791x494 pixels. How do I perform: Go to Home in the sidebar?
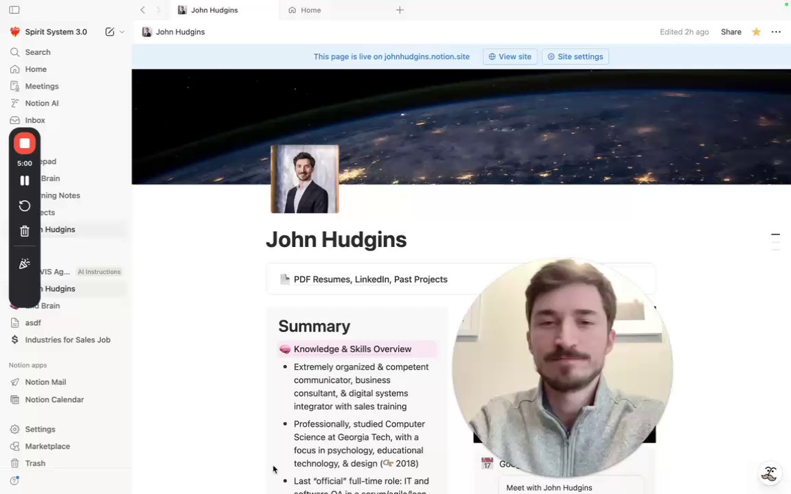click(x=66, y=69)
